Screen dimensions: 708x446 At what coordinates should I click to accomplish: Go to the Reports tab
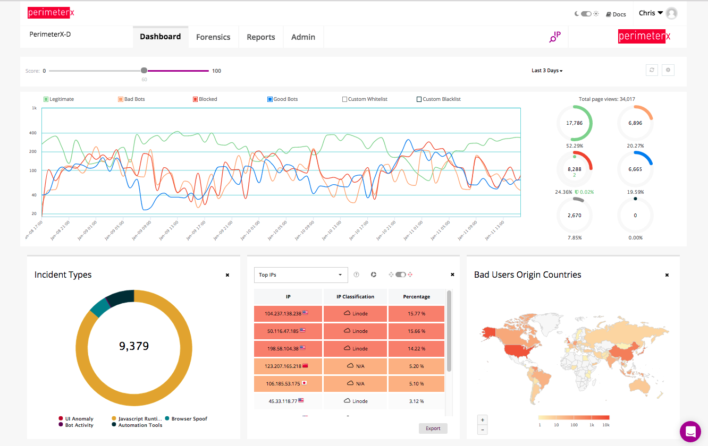coord(261,37)
